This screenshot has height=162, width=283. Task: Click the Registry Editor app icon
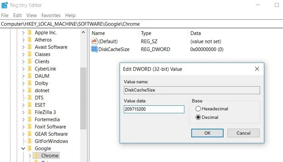(x=5, y=5)
